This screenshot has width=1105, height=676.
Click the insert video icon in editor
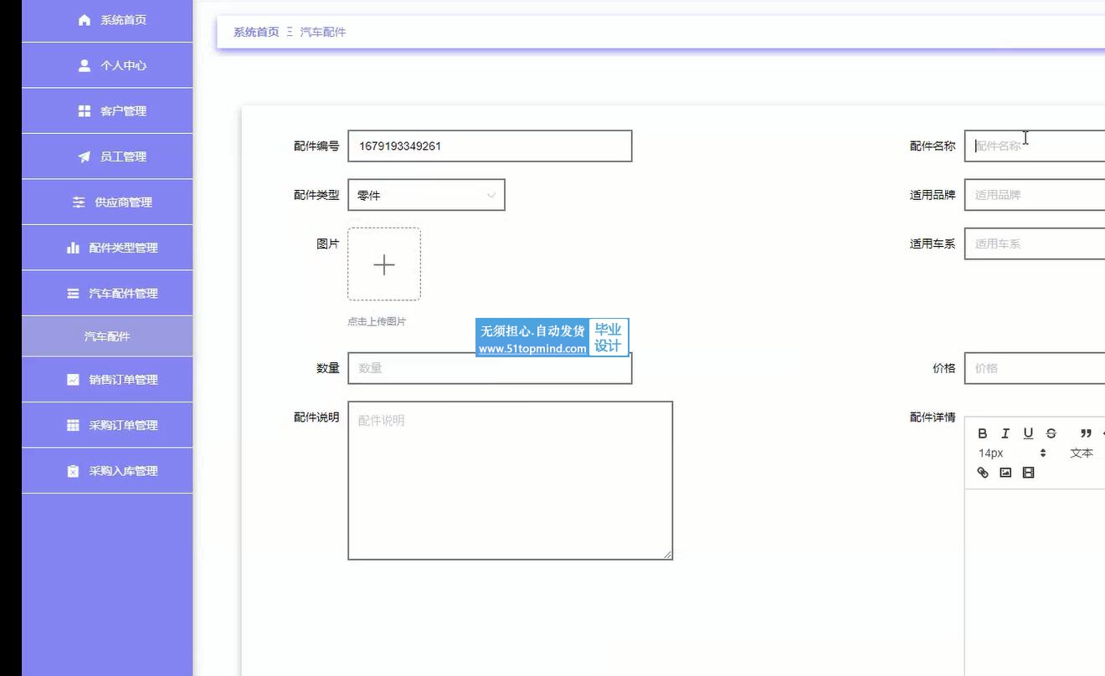(1029, 473)
